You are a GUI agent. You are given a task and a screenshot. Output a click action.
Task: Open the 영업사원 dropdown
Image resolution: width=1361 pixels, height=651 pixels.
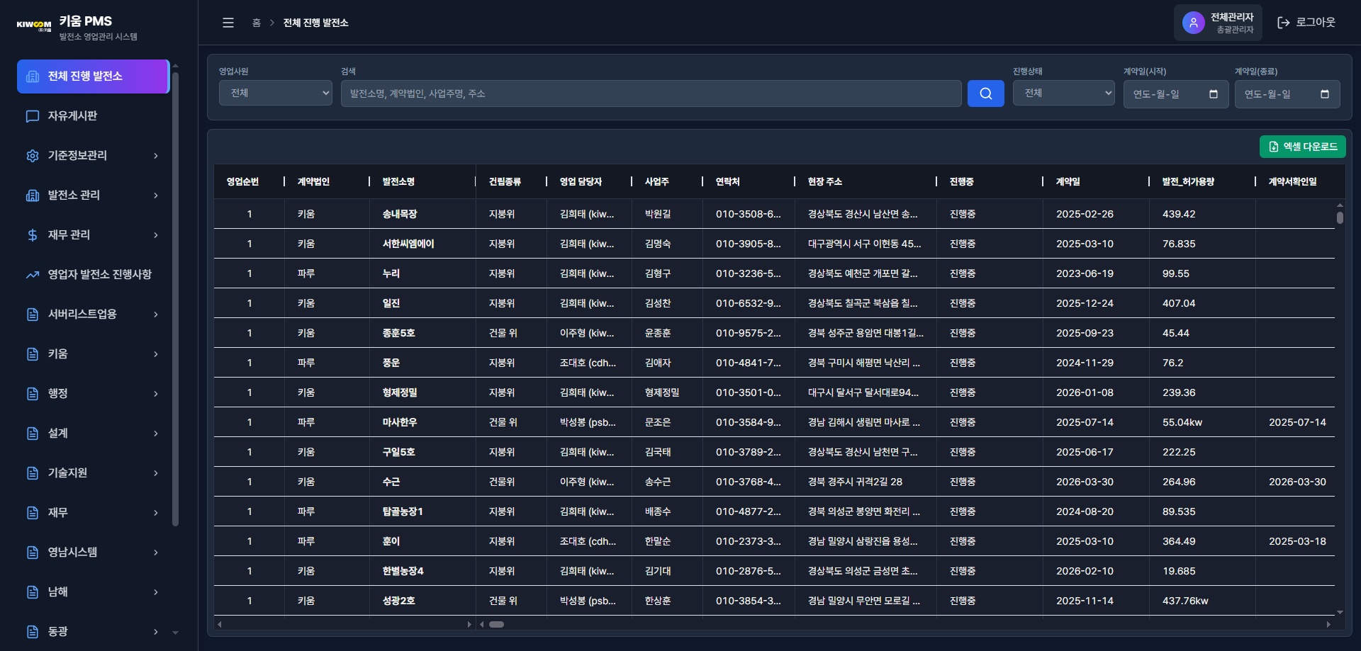click(x=276, y=93)
